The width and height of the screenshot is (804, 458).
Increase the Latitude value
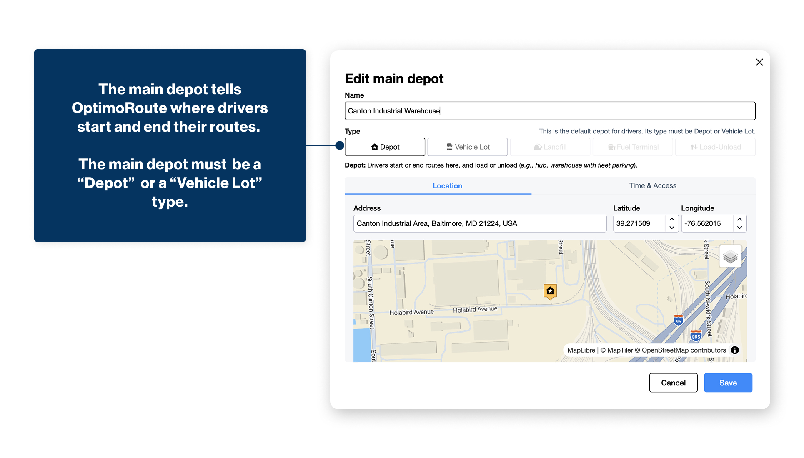pyautogui.click(x=672, y=219)
